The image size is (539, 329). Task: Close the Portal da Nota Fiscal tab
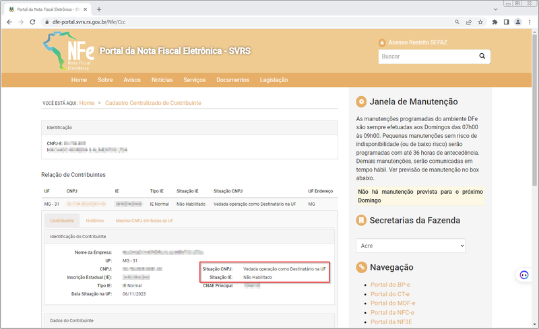86,9
